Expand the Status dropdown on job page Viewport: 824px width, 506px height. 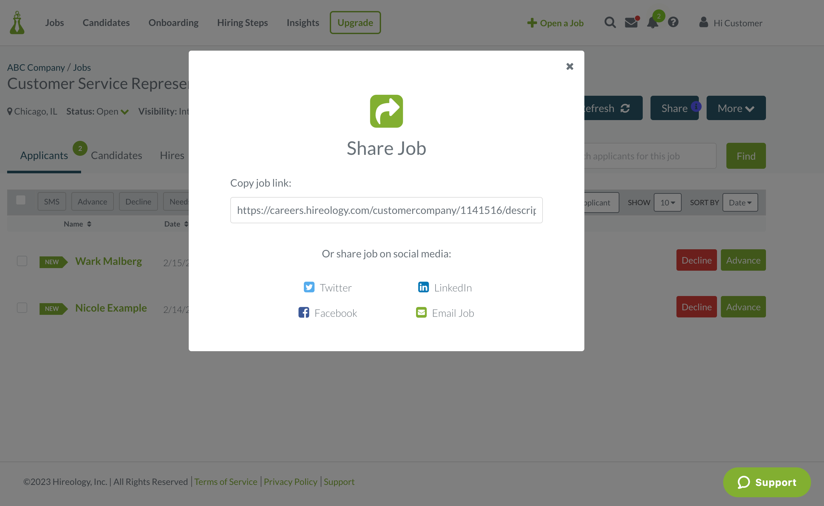(124, 111)
